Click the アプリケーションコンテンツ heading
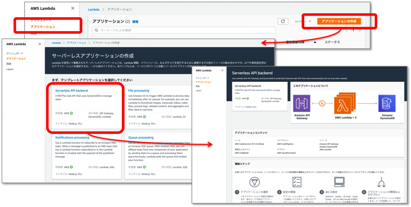Viewport: 411px width, 207px height. 251,133
